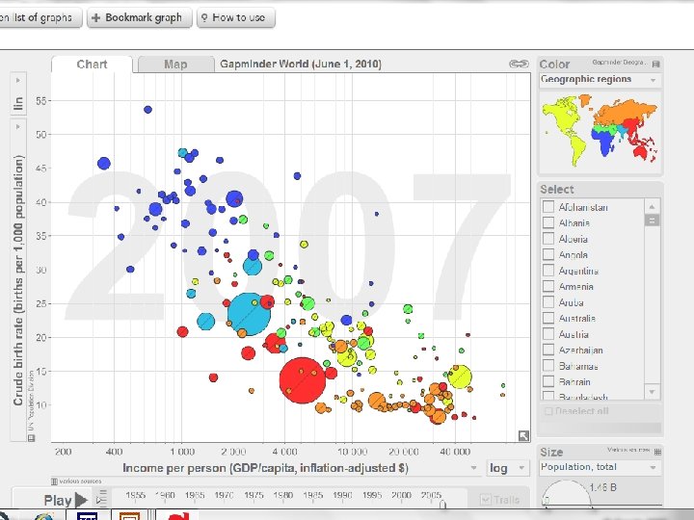Click the x-axis label 'Income per person'

173,468
